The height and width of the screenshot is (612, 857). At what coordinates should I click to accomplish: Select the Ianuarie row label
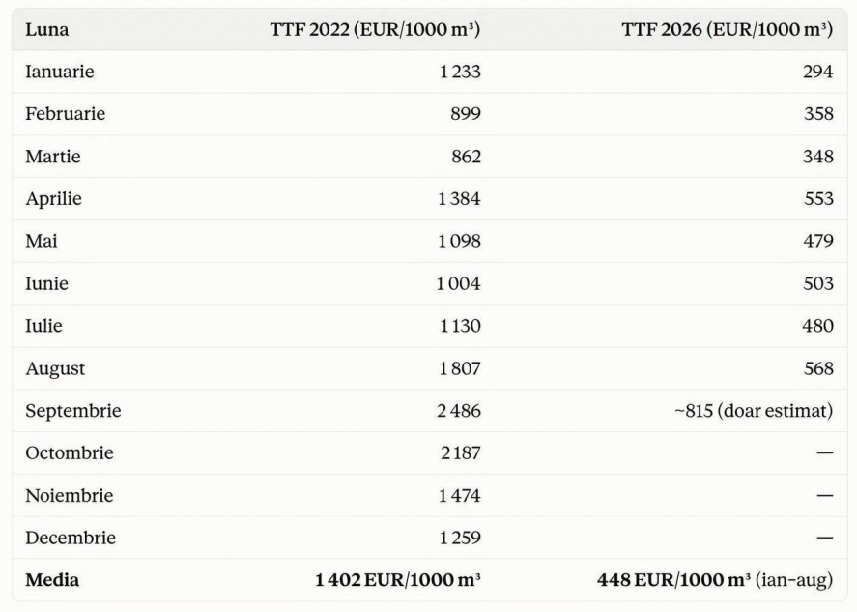[x=60, y=72]
